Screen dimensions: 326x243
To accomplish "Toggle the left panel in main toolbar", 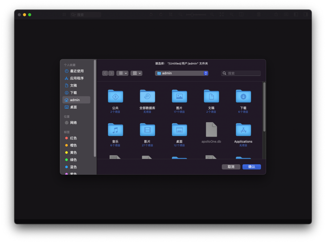I will [296, 14].
